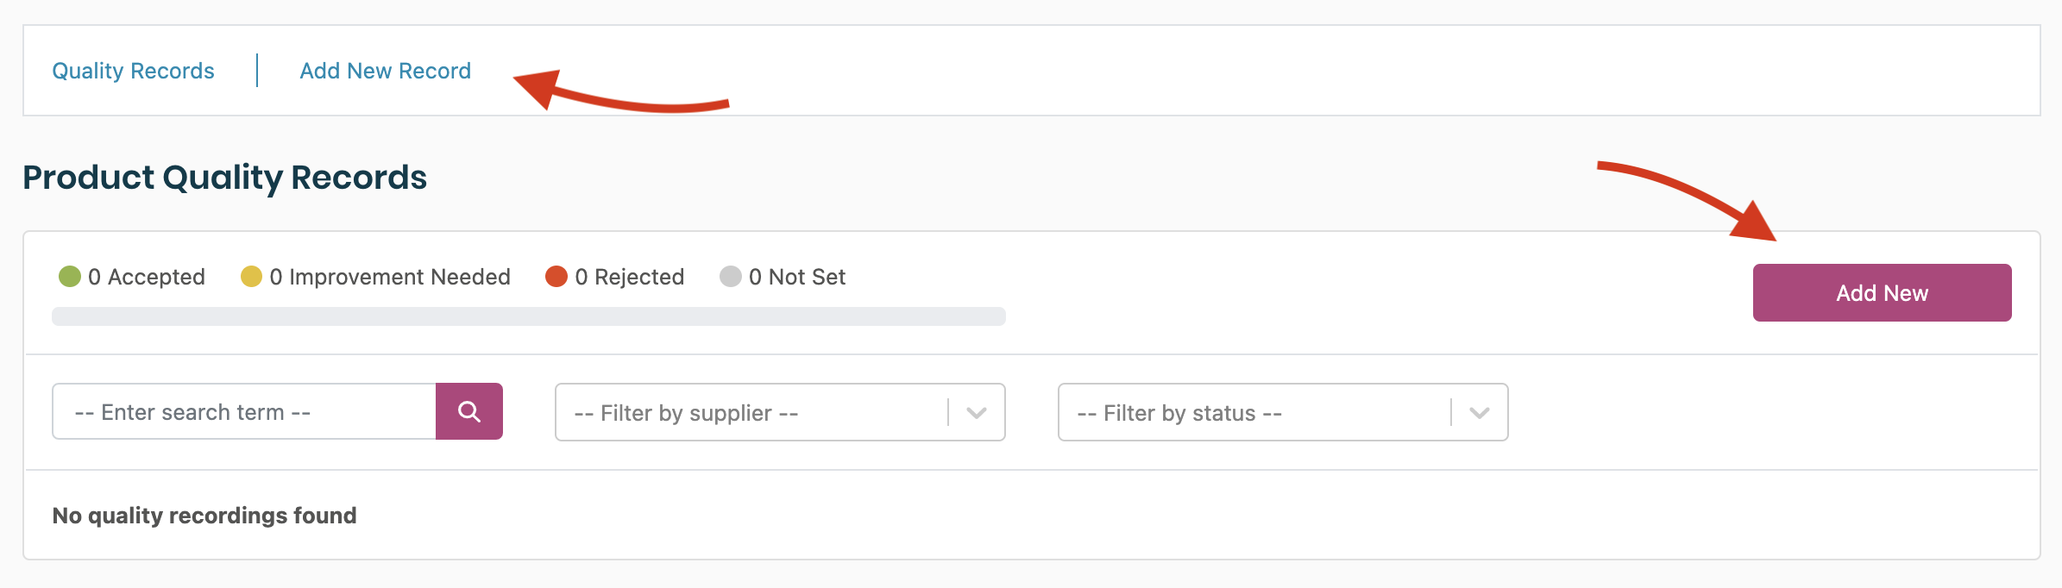Click the yellow Improvement Needed status dot
This screenshot has width=2062, height=588.
coord(251,276)
